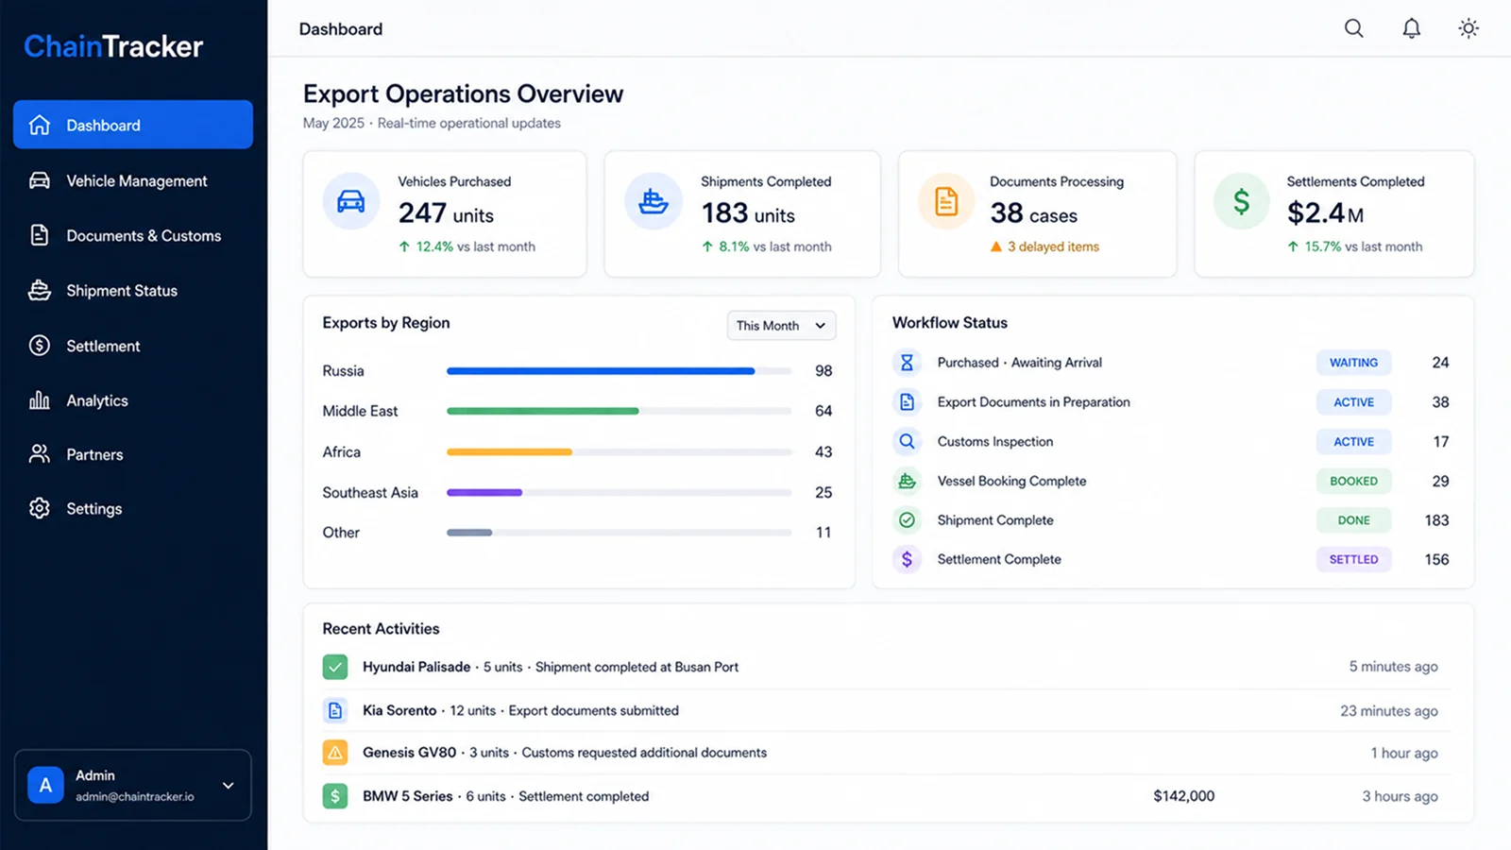The height and width of the screenshot is (850, 1511).
Task: Click the DONE status badge
Action: (x=1353, y=520)
